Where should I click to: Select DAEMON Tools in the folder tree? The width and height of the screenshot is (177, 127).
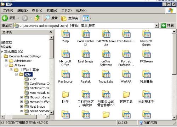coord(39,88)
